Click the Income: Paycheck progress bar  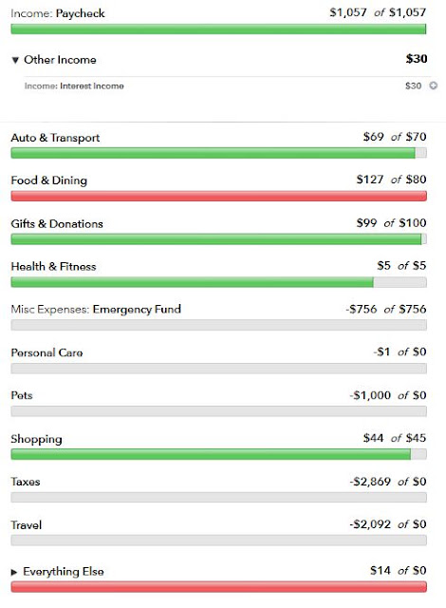point(218,29)
